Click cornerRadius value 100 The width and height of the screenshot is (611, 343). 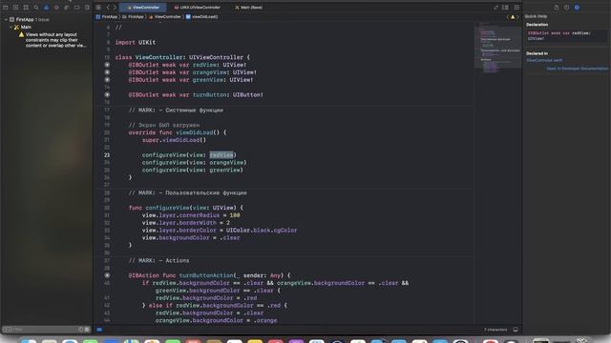[235, 215]
